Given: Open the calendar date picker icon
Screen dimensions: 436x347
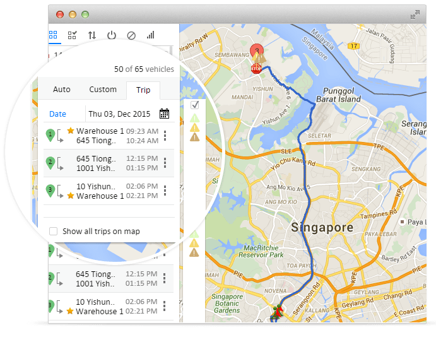Looking at the screenshot, I should pos(164,114).
